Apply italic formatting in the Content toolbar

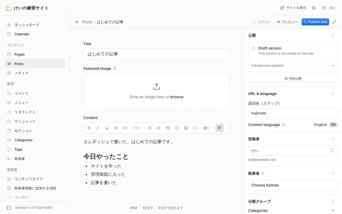pos(98,128)
